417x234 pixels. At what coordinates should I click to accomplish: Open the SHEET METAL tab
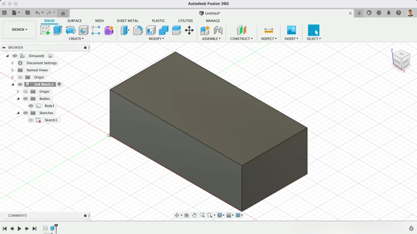[127, 21]
